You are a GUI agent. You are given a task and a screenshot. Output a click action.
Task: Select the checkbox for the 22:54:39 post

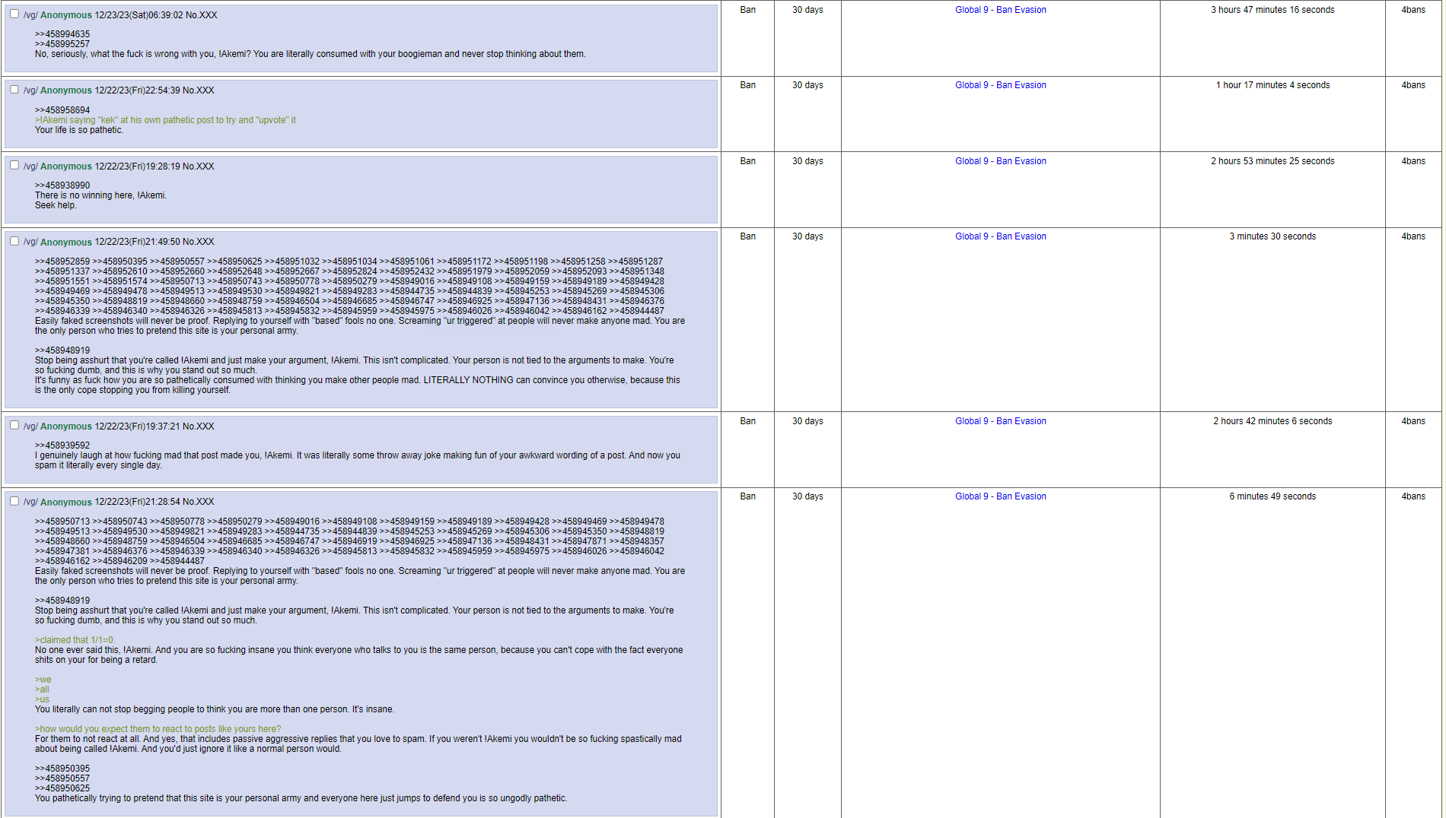[14, 90]
